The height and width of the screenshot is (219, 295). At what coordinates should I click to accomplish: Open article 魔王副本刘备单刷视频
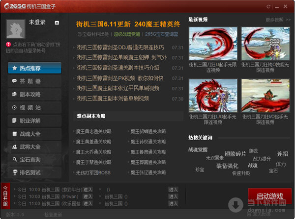113,98
